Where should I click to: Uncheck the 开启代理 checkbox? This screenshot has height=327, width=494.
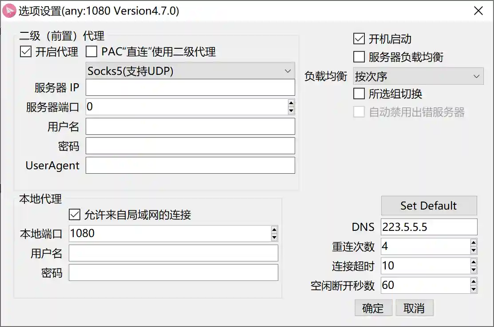(x=26, y=52)
